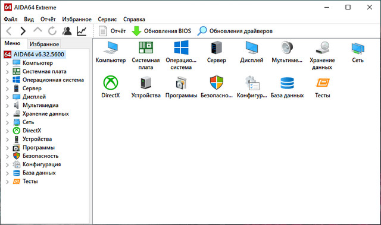
Task: Open the Сервер tower icon in main pane
Action: (217, 47)
